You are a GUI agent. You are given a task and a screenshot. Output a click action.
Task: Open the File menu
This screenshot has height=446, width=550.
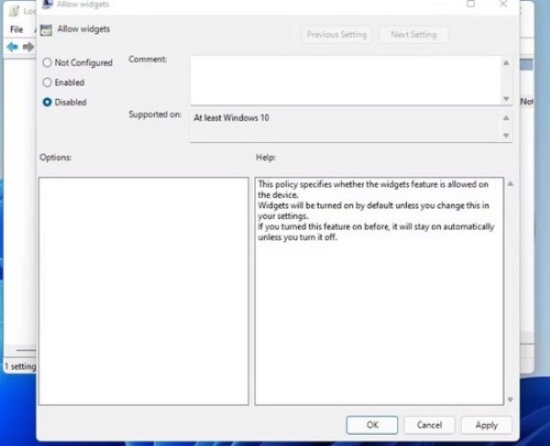16,30
